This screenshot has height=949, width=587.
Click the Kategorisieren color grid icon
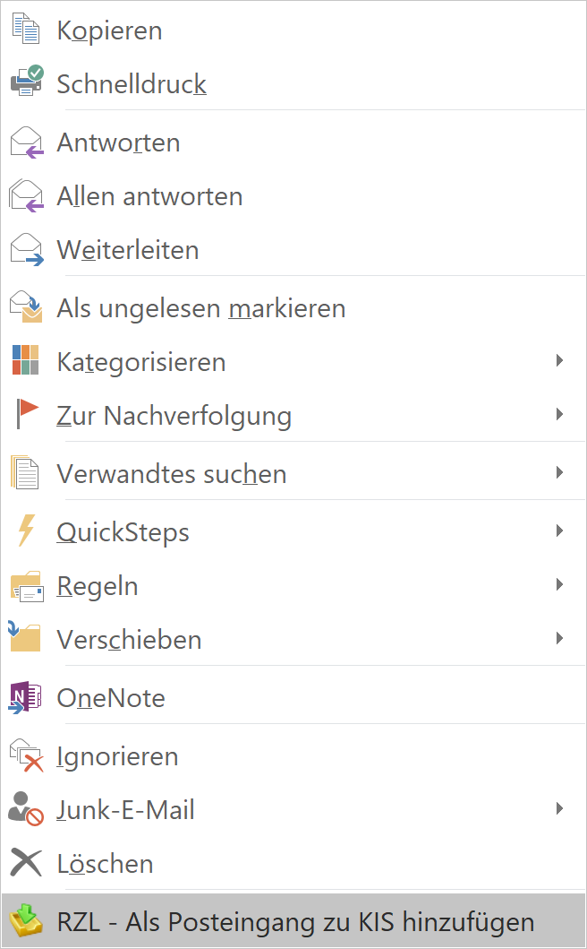pos(25,360)
